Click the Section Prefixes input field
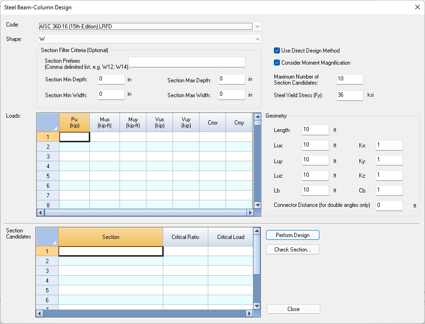This screenshot has width=425, height=324. 187,62
